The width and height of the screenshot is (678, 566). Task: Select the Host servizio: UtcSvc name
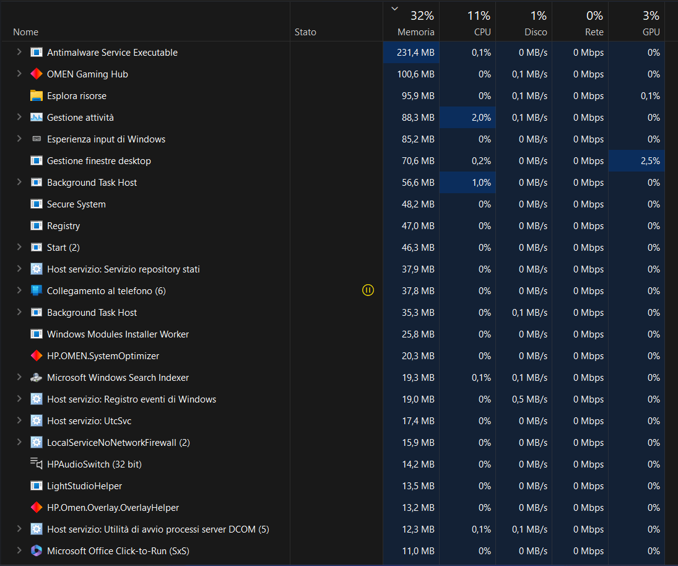point(89,420)
